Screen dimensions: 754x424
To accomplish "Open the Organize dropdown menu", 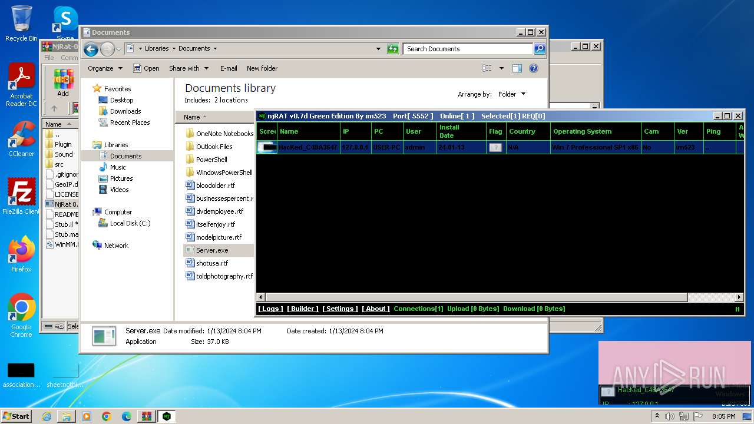I will pos(105,68).
